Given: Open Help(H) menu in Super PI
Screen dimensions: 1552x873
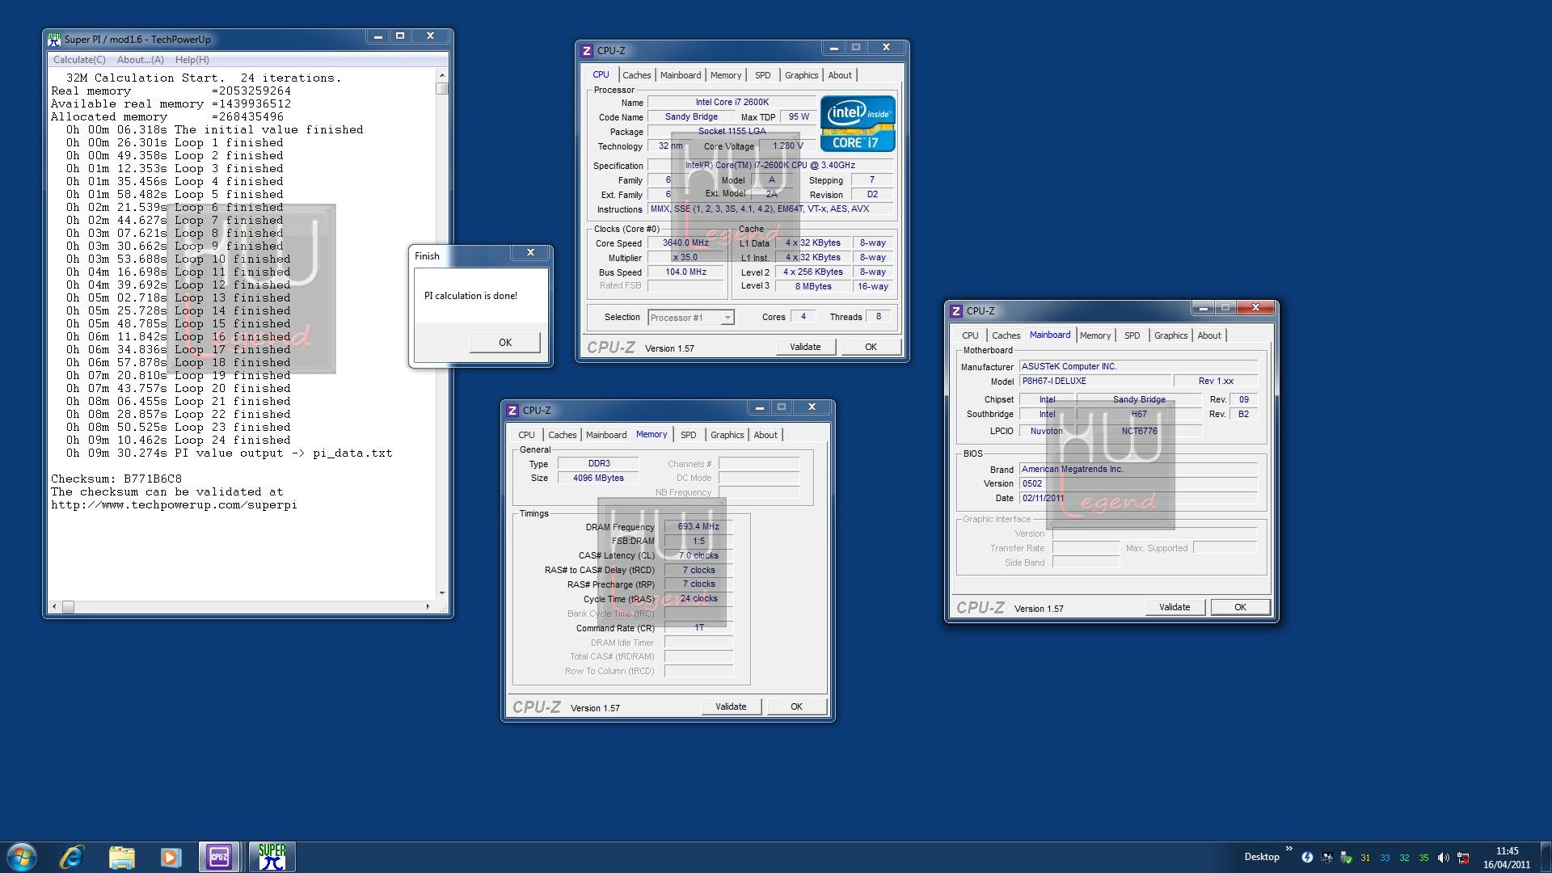Looking at the screenshot, I should pos(192,60).
